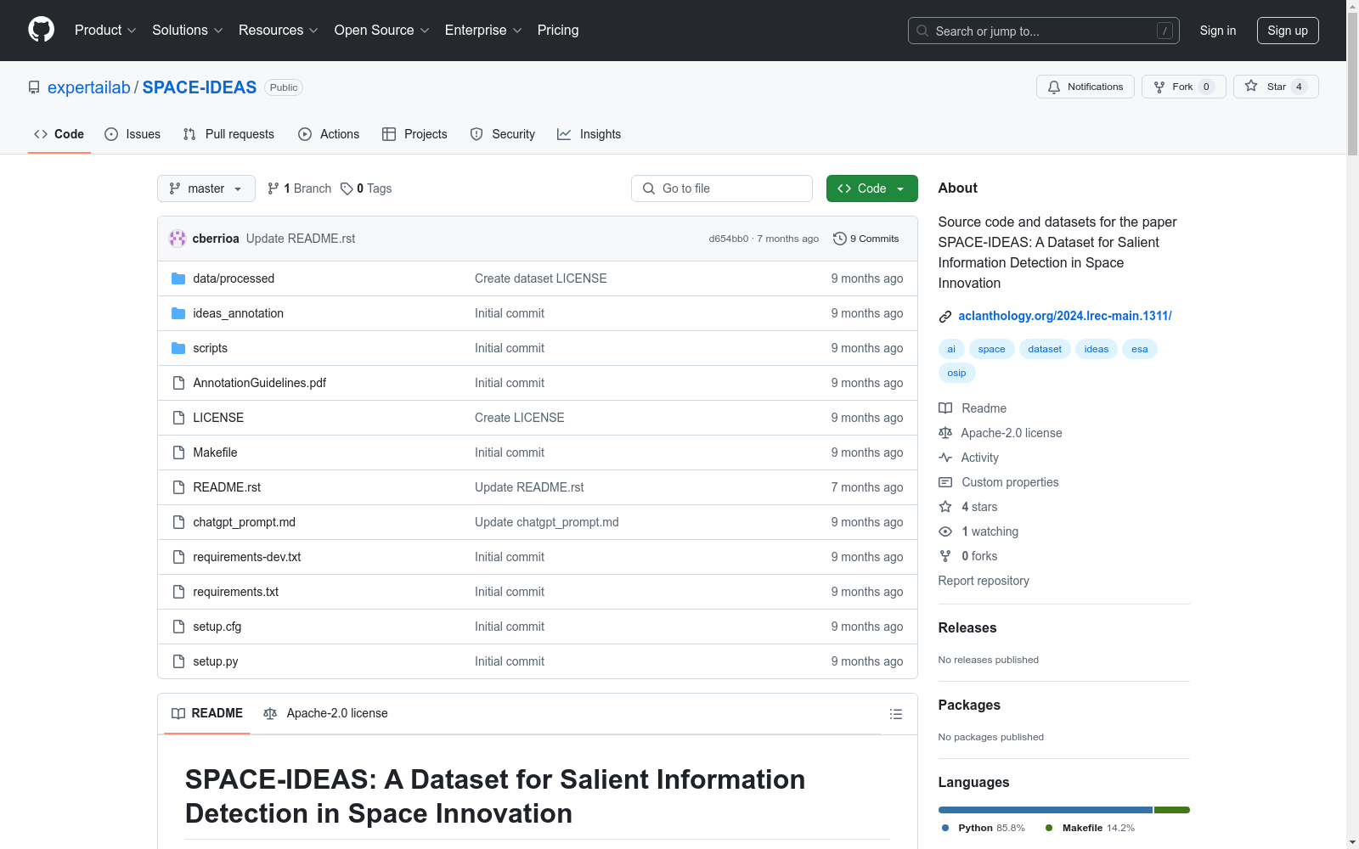The image size is (1359, 849).
Task: Open the Pull requests tab
Action: click(x=228, y=134)
